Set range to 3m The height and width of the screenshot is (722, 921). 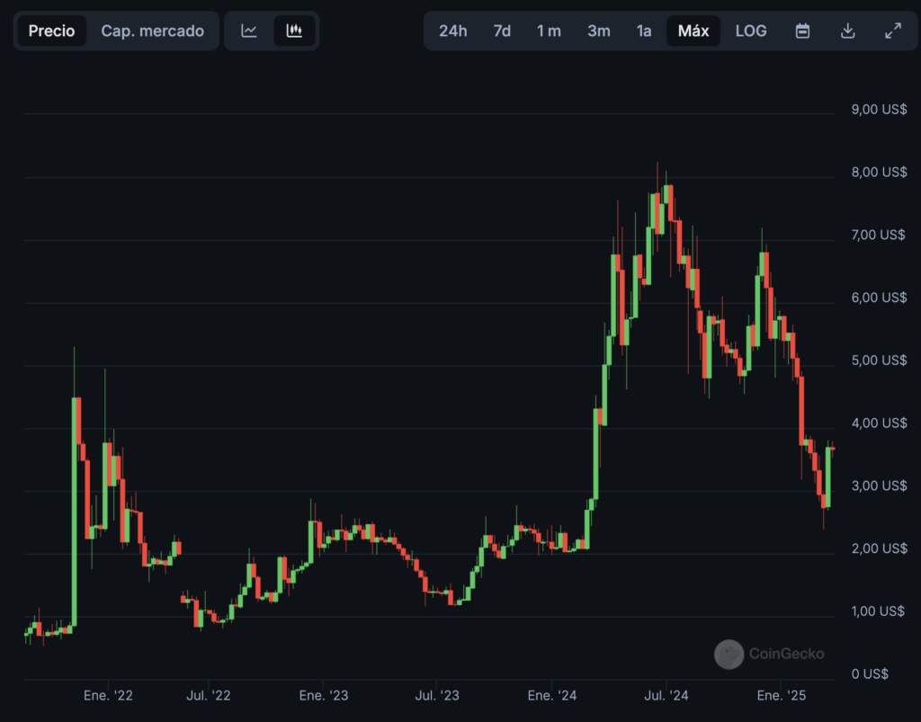[x=598, y=31]
